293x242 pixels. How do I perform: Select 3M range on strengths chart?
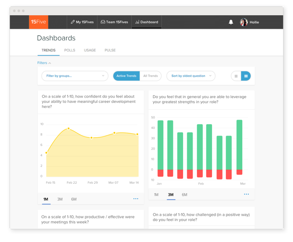tap(171, 195)
